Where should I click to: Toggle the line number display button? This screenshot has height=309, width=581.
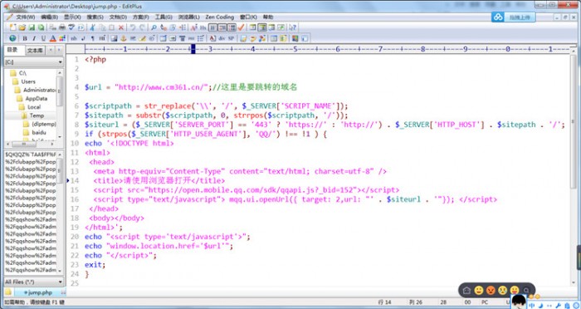click(x=232, y=27)
